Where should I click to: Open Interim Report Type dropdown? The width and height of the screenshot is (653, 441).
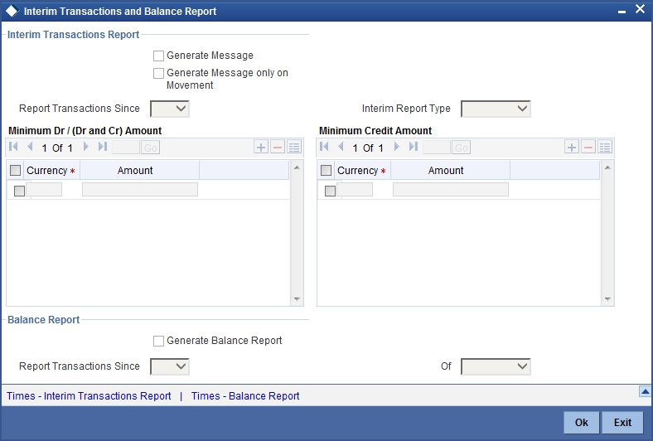[x=496, y=109]
